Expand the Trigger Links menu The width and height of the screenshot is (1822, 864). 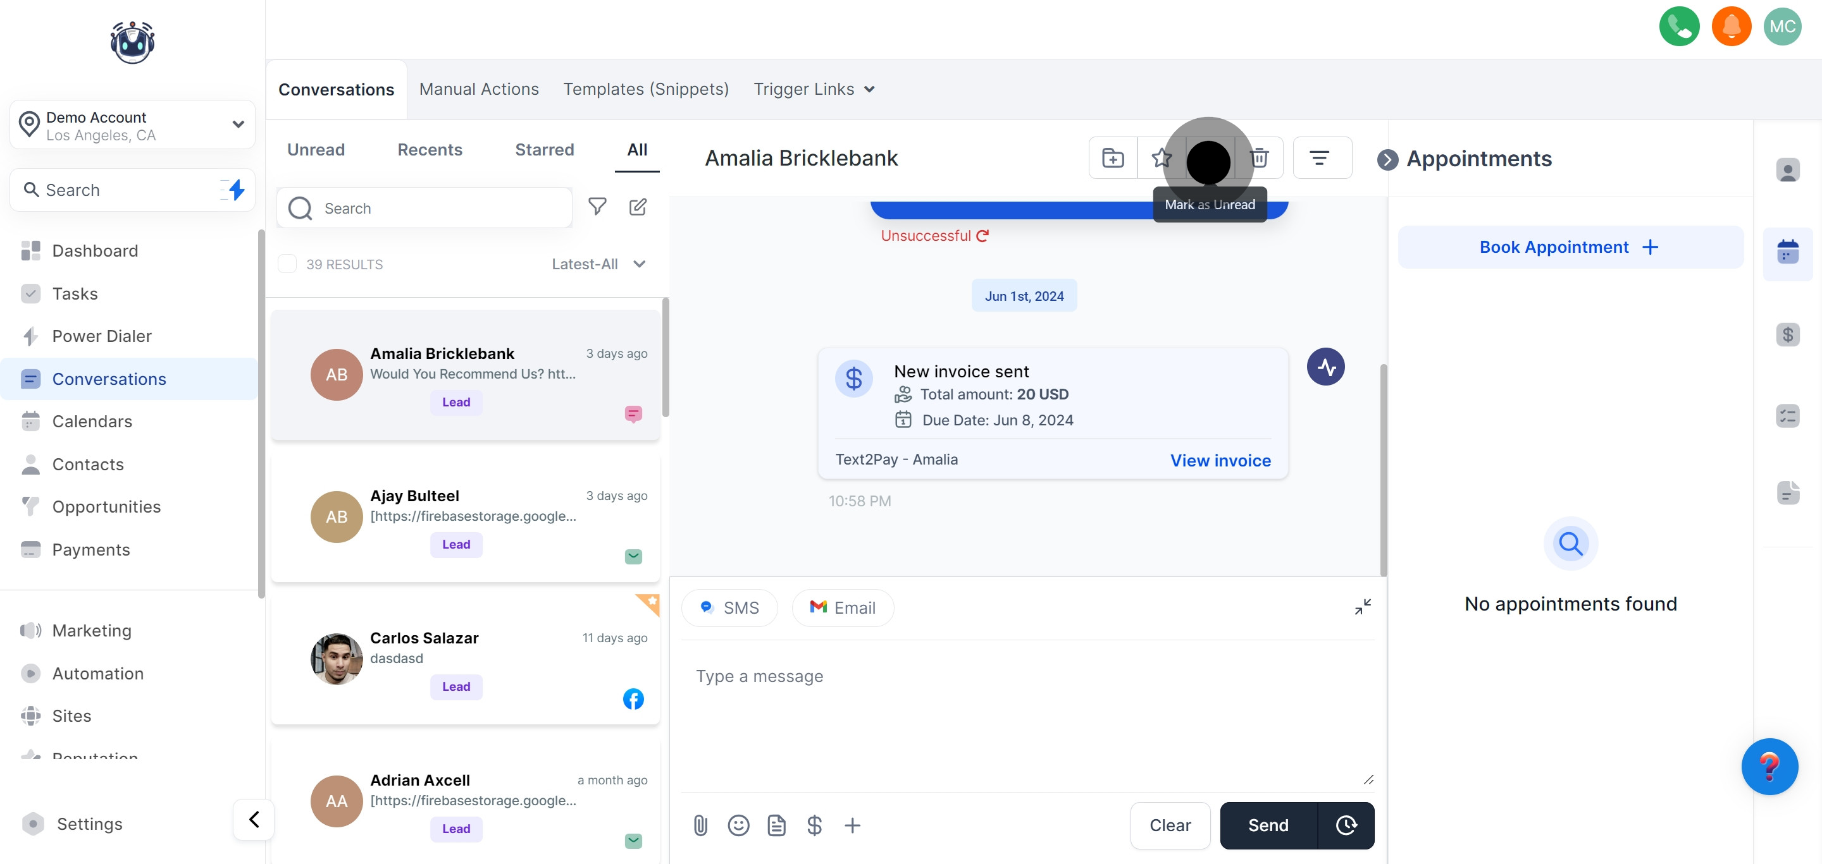(814, 89)
